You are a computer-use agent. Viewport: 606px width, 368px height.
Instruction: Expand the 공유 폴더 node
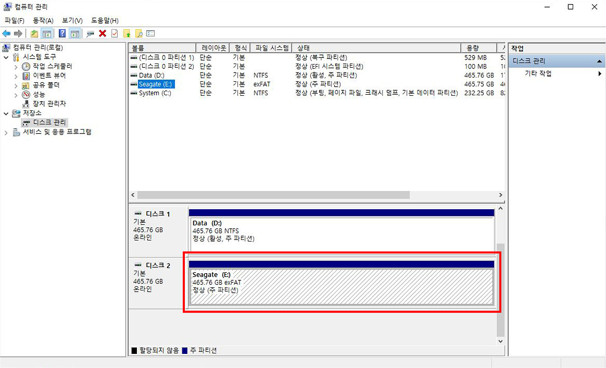16,85
